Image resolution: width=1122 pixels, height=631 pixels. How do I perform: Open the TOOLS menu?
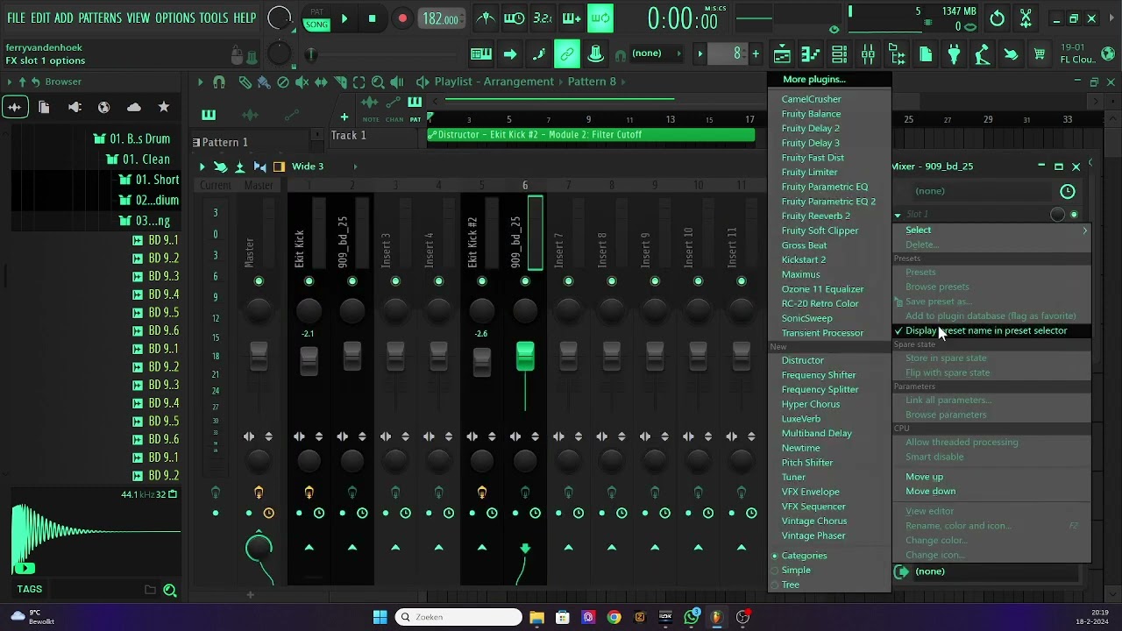[x=213, y=18]
